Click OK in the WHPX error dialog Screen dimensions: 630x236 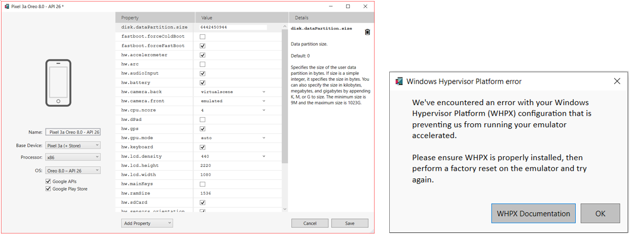click(x=600, y=213)
